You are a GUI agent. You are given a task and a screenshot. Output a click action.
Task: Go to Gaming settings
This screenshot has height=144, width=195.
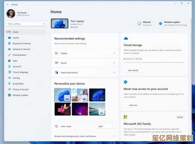pos(27,78)
